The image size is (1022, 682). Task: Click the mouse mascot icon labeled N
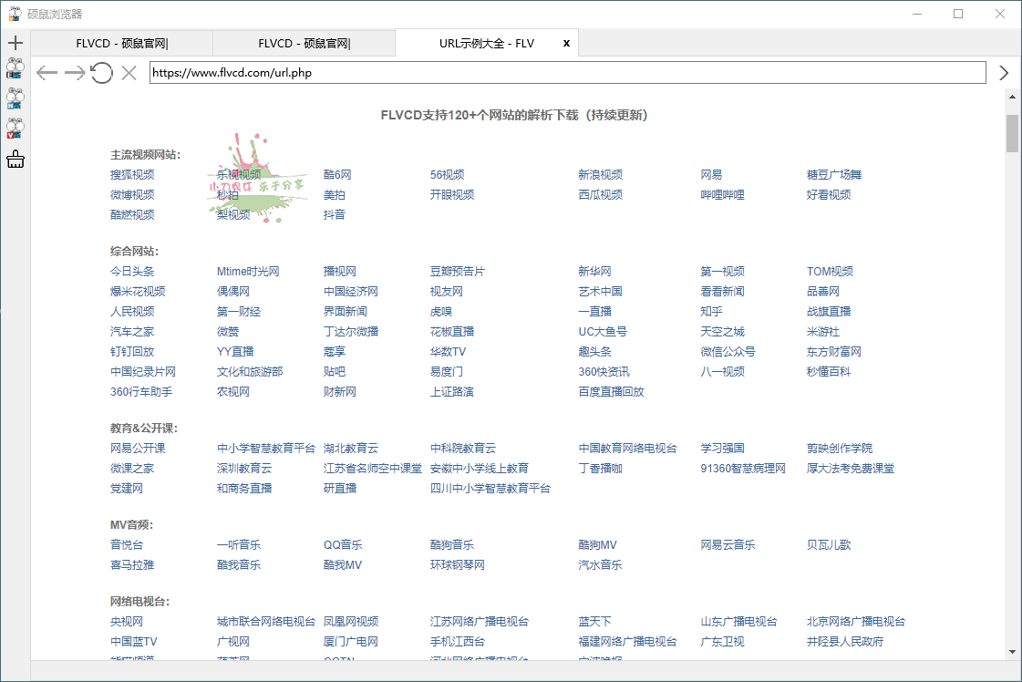[15, 98]
